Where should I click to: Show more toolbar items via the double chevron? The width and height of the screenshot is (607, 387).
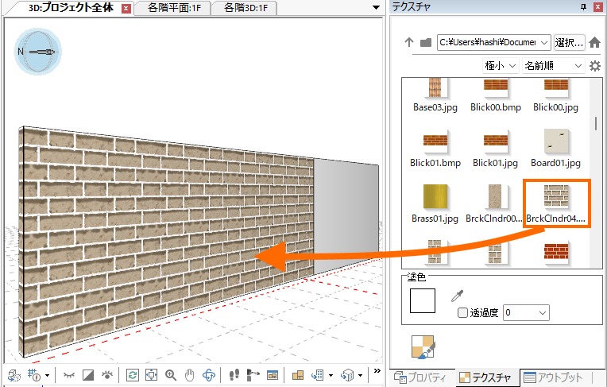point(377,371)
